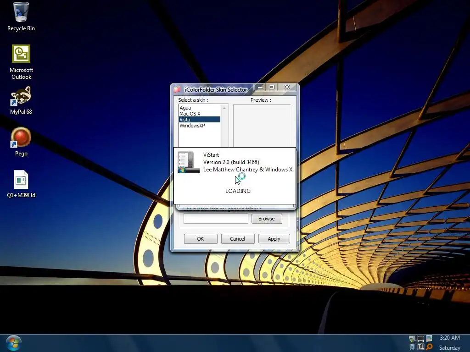Screen dimensions: 470x352
Task: Click the iColorFolder title bar folder icon
Action: [177, 89]
